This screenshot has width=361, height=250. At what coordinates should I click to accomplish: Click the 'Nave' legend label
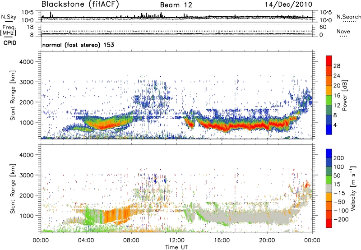pyautogui.click(x=343, y=31)
